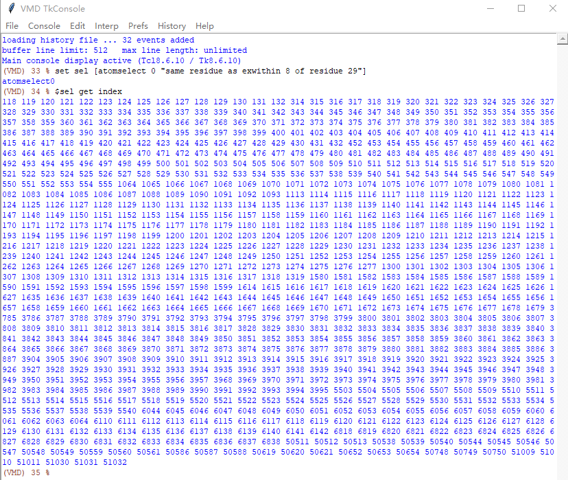Click the 'set sel [atomselect 0' command

click(x=106, y=71)
